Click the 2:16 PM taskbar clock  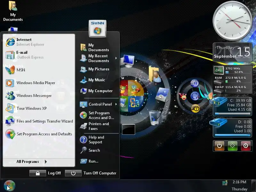pos(239,182)
